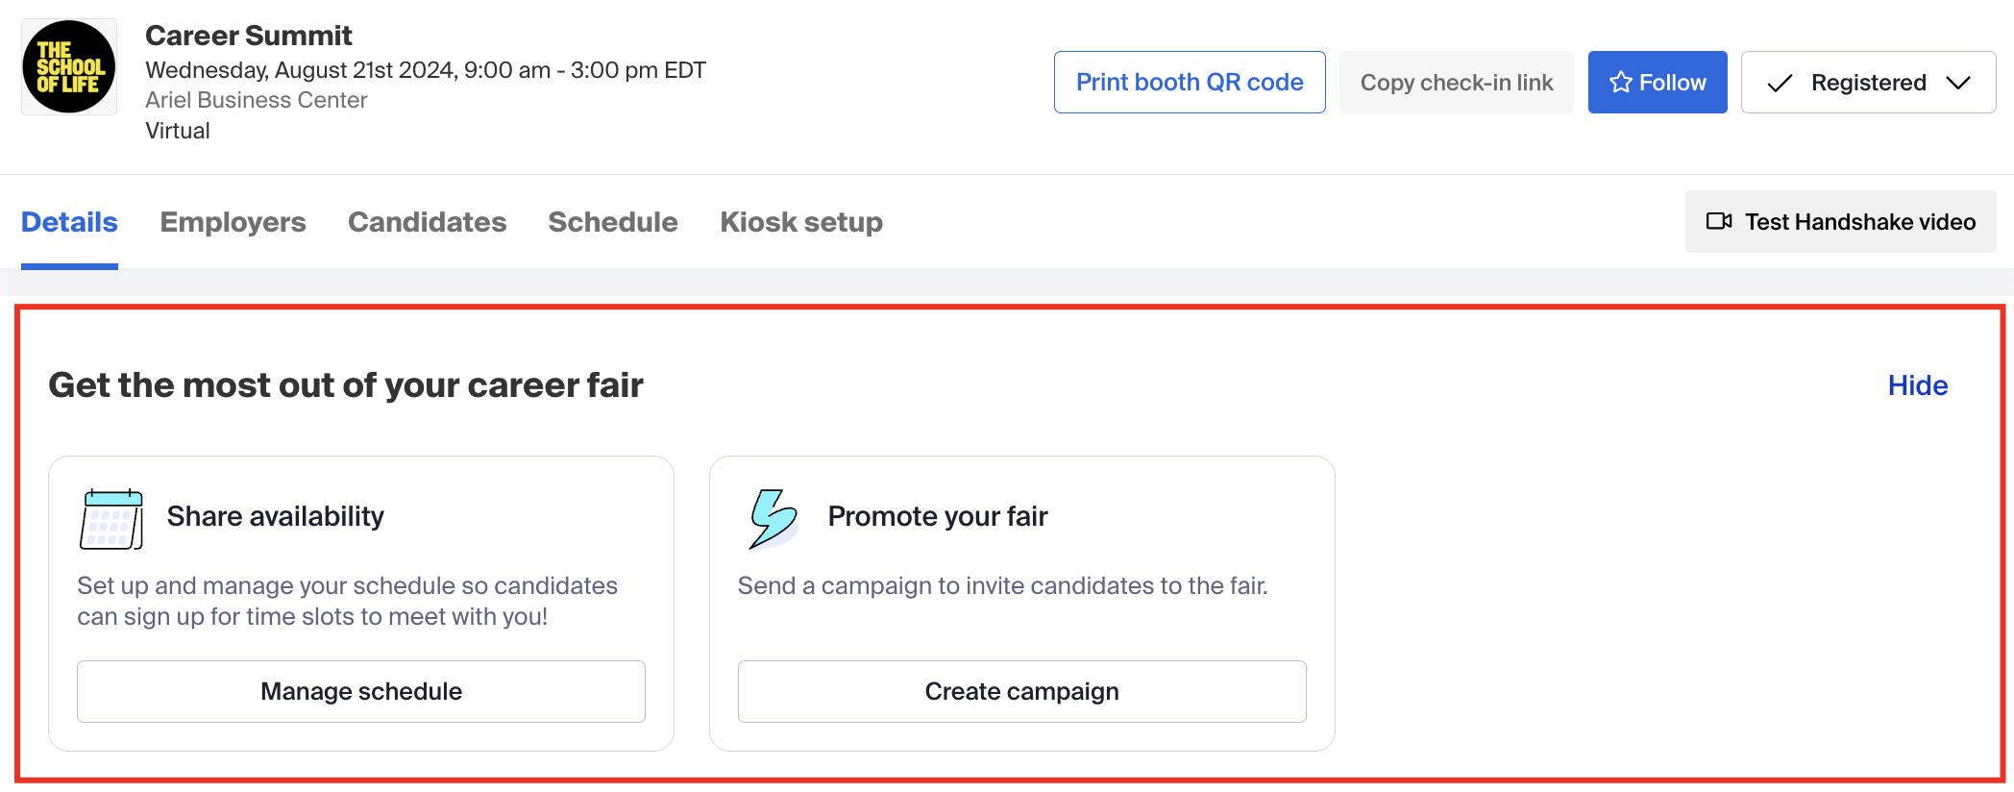Click the video camera icon
Screen dimensions: 2014x792
click(1719, 221)
